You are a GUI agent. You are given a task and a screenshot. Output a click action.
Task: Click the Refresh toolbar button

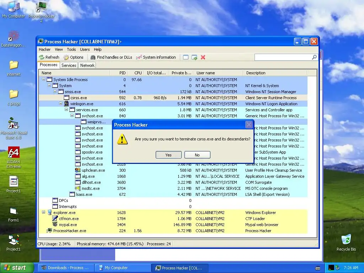pos(49,57)
